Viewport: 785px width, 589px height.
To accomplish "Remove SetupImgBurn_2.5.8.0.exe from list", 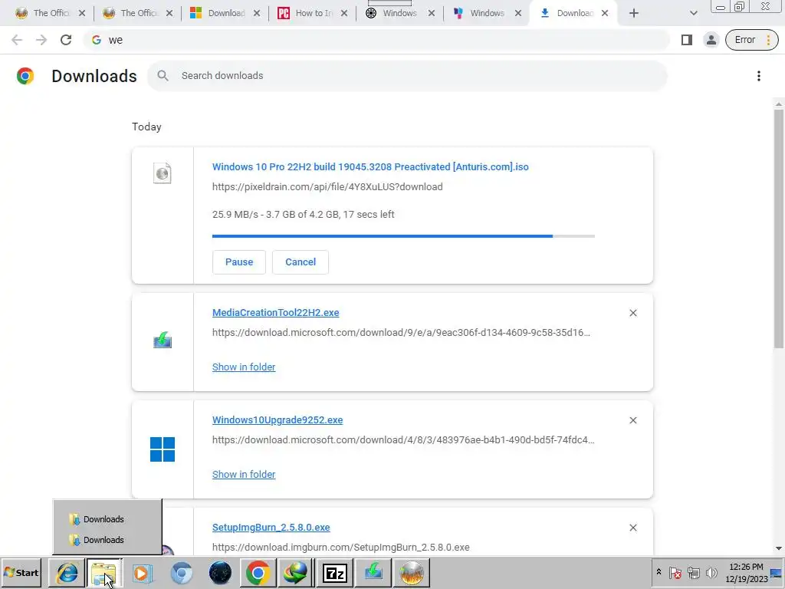I will (632, 528).
